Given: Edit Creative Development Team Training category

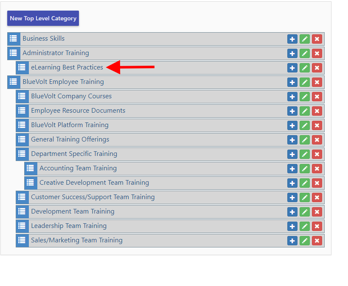Looking at the screenshot, I should 305,183.
